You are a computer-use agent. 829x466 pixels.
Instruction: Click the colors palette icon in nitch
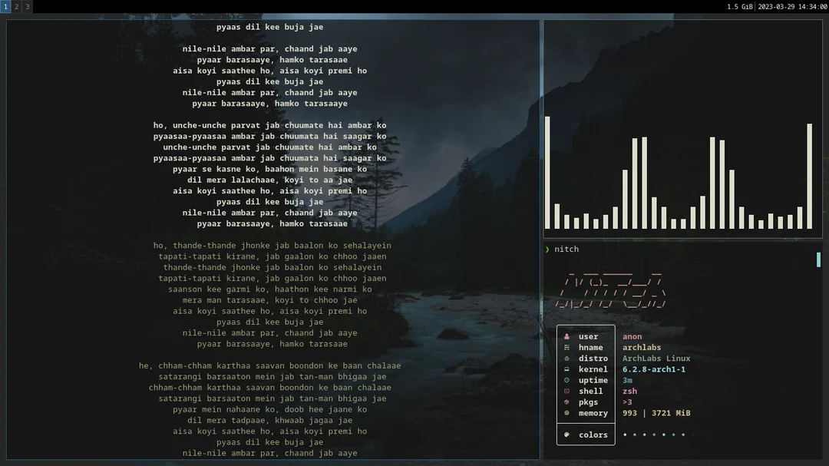566,435
